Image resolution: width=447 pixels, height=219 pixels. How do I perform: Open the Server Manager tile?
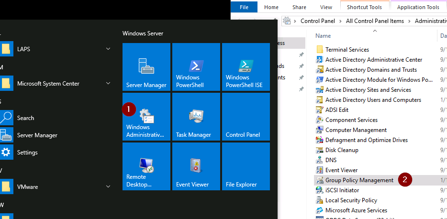(146, 67)
